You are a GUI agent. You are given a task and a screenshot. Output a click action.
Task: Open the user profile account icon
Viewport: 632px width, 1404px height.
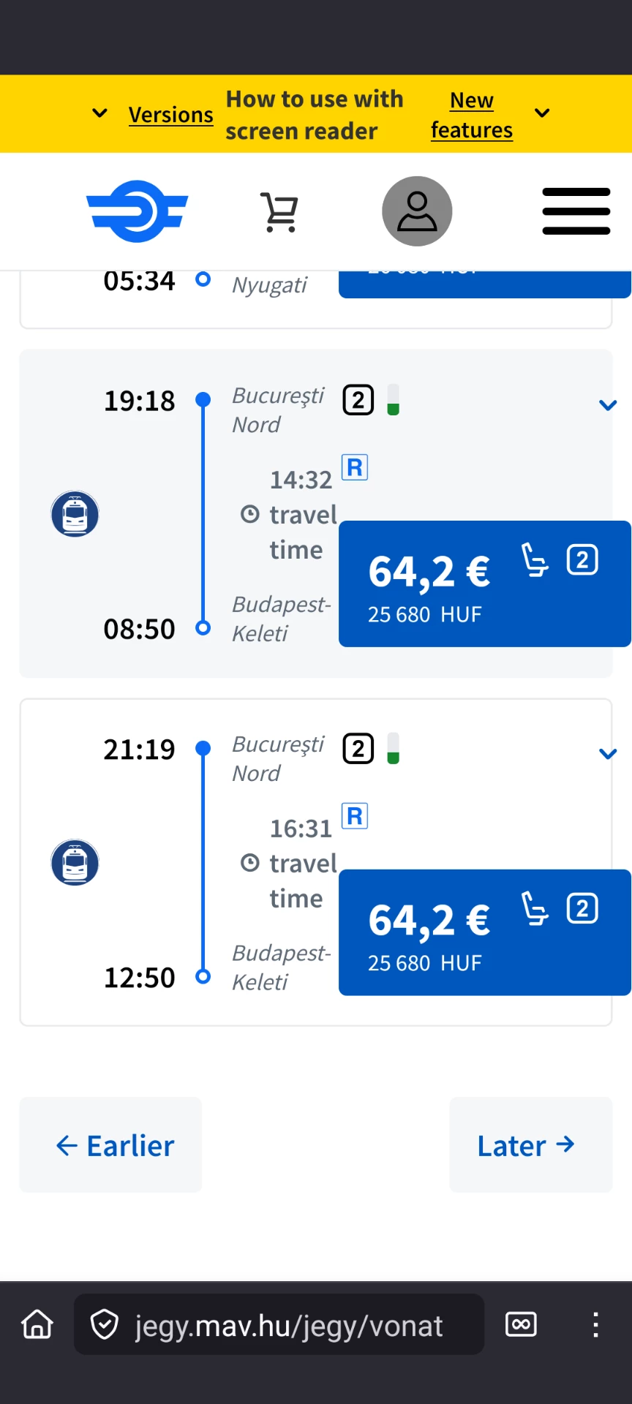click(417, 211)
